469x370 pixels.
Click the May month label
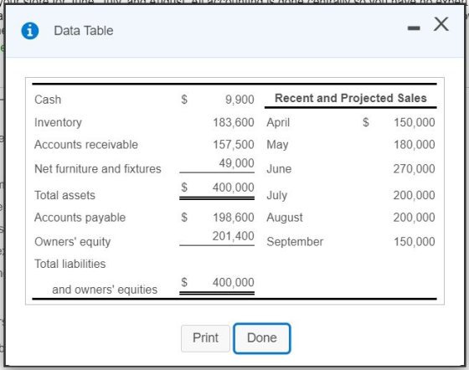[x=277, y=145]
